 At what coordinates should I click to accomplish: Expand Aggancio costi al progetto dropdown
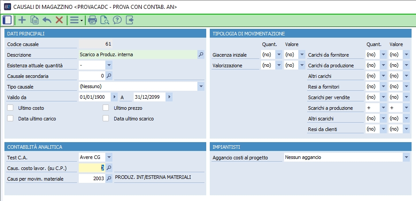tap(406, 157)
